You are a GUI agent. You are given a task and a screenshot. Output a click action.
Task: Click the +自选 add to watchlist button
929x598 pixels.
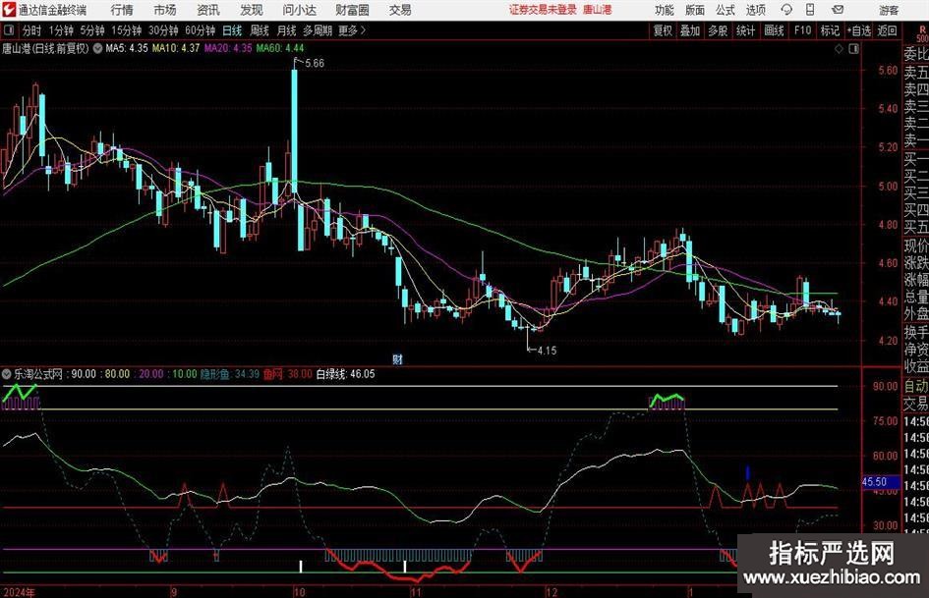[x=858, y=30]
